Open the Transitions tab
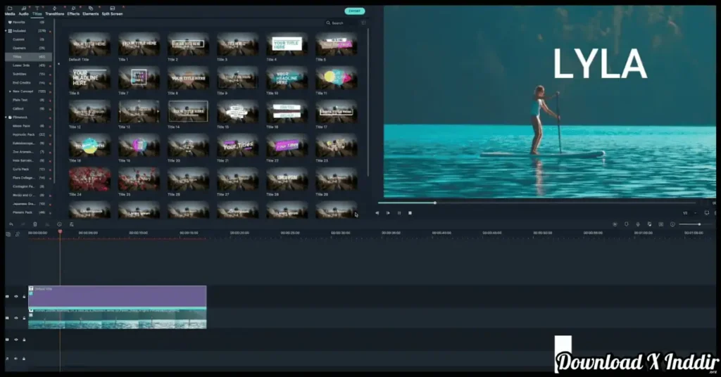This screenshot has height=377, width=721. (x=55, y=11)
